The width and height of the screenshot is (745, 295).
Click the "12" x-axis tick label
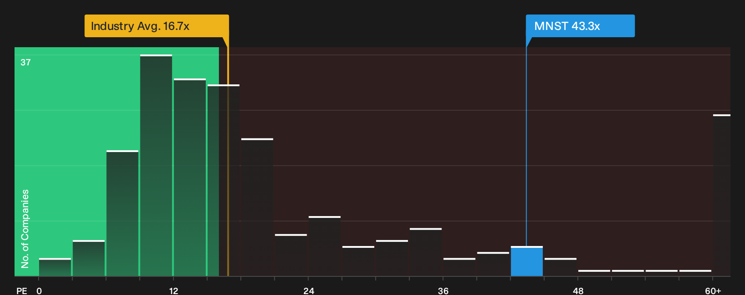coord(174,291)
